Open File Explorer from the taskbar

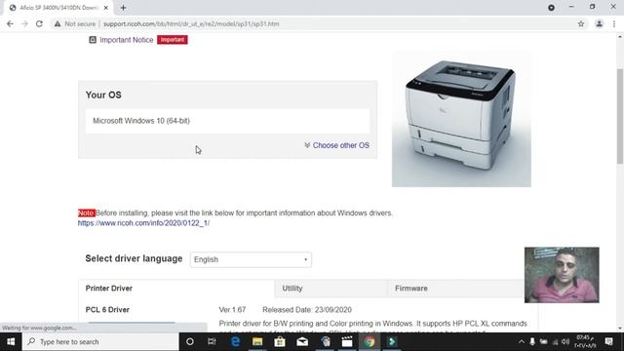tap(257, 342)
